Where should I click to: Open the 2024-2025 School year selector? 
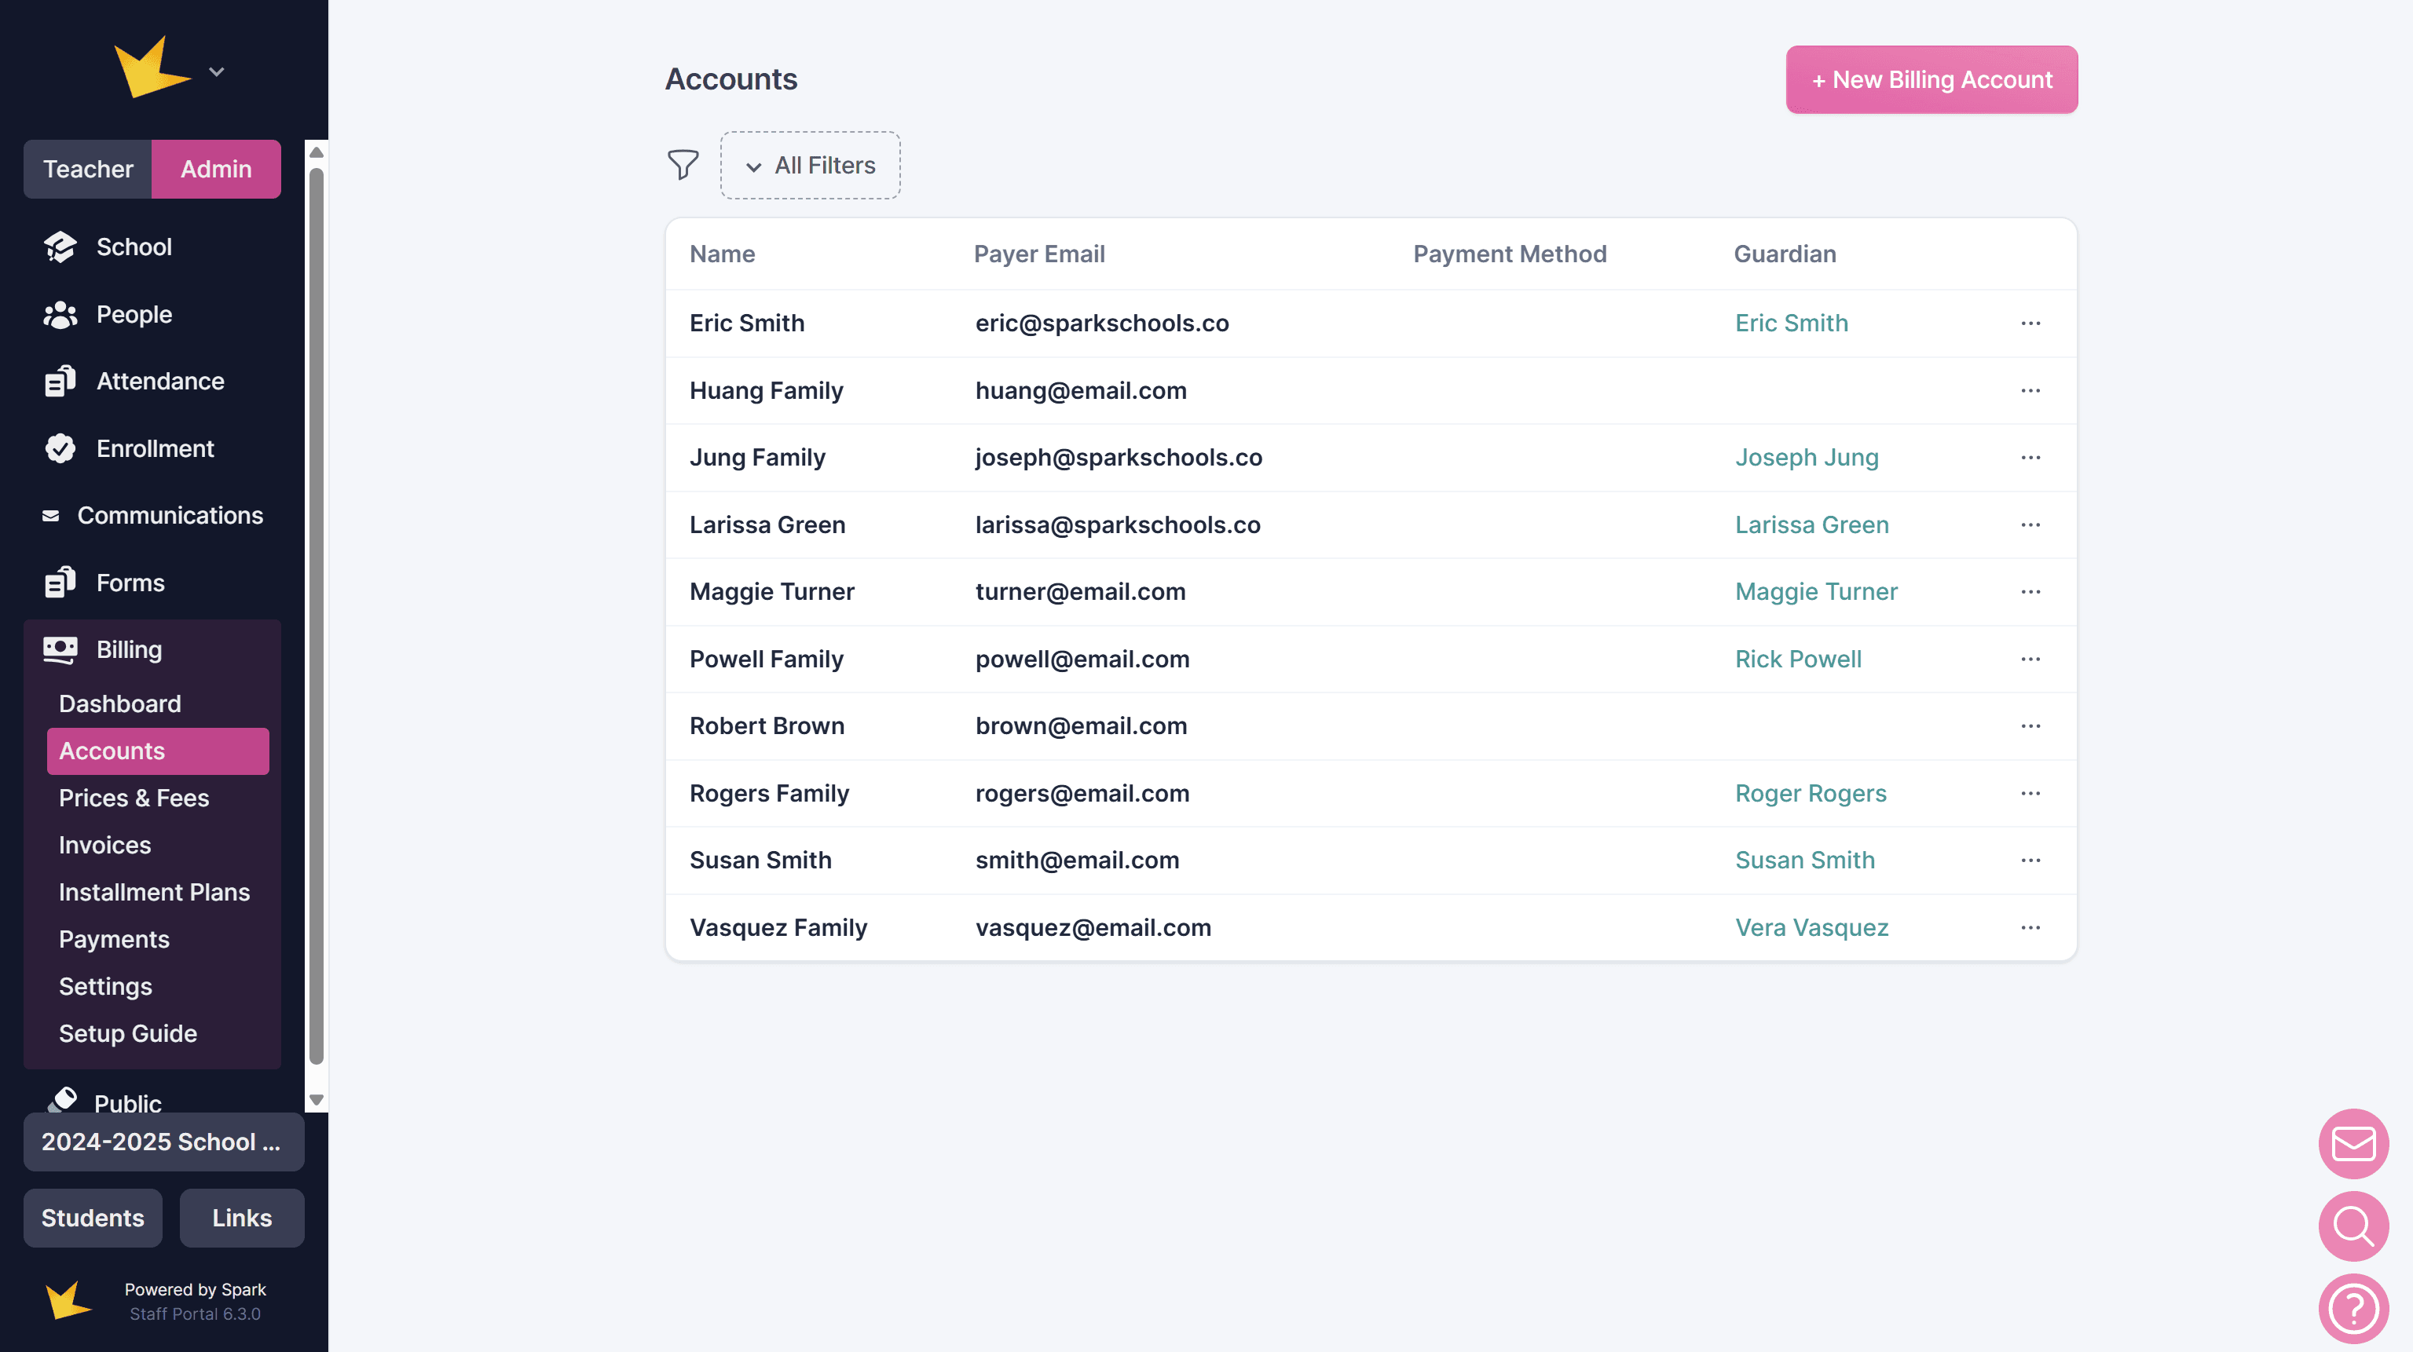pyautogui.click(x=163, y=1142)
